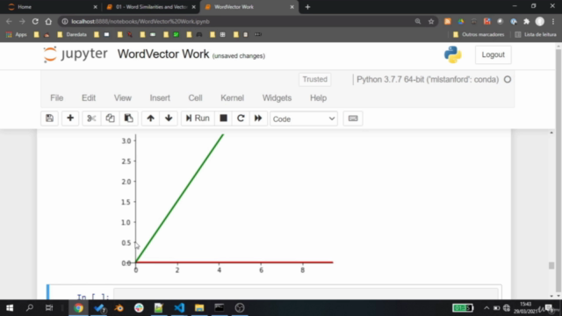
Task: Run the current cell
Action: (x=198, y=118)
